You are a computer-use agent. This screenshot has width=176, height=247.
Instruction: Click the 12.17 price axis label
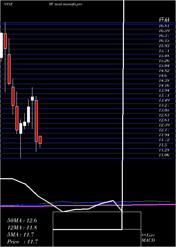coord(164,130)
